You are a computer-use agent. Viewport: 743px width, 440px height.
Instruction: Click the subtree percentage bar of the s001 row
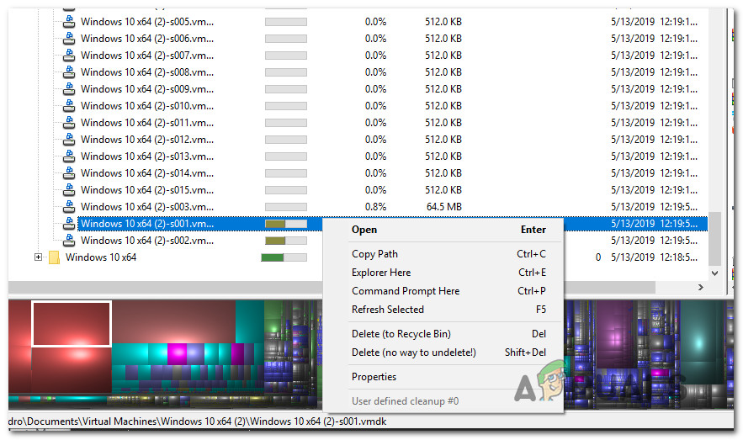point(286,224)
